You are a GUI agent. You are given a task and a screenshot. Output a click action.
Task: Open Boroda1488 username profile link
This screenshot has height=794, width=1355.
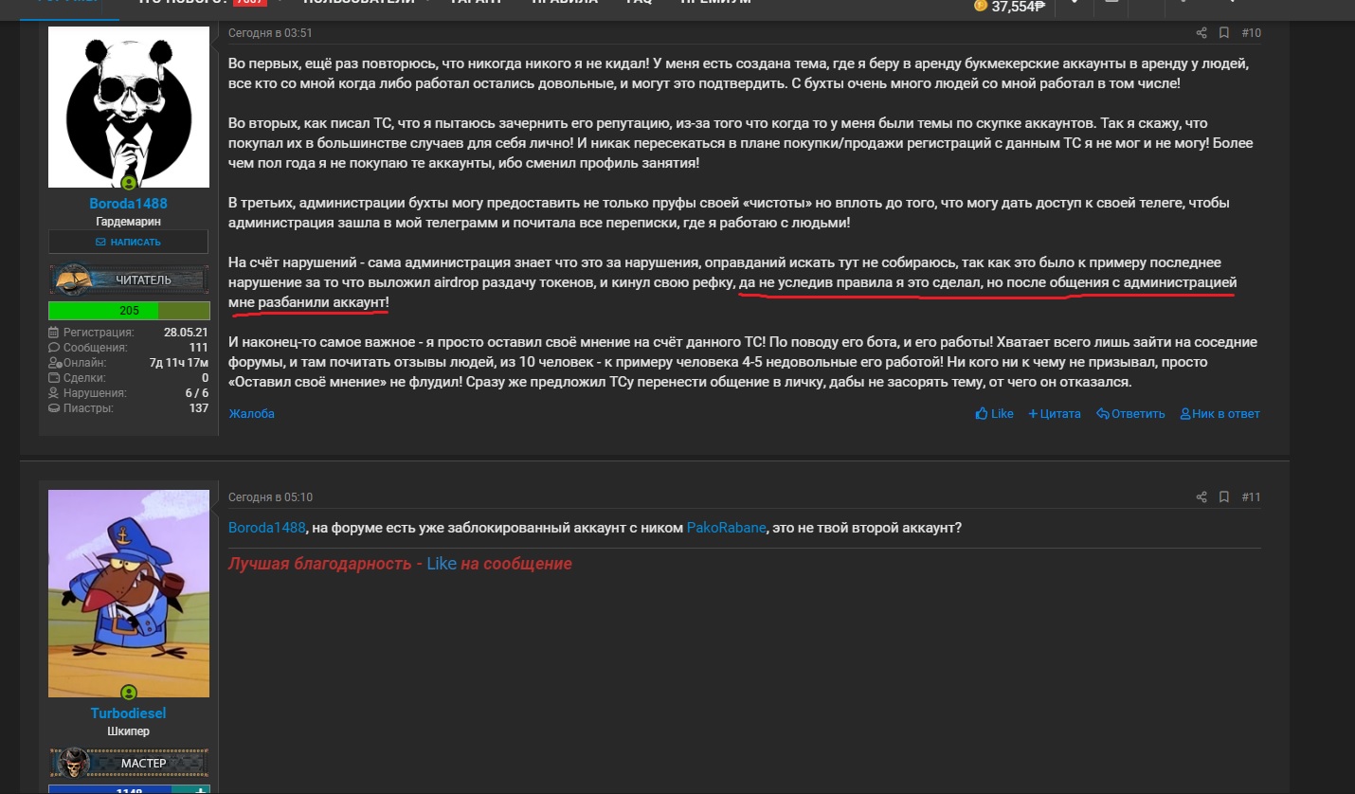click(129, 204)
